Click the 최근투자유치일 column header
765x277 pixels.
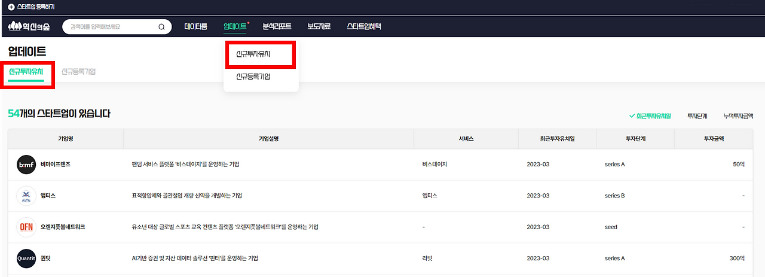click(558, 139)
